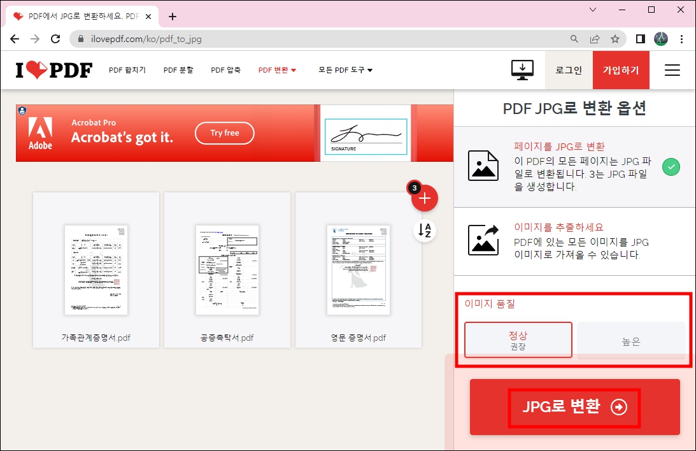
Task: Open the browser side panel
Action: click(x=640, y=39)
